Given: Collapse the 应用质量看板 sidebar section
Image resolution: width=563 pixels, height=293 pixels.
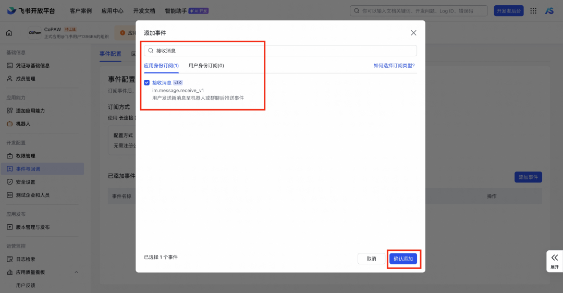Looking at the screenshot, I should coord(77,272).
